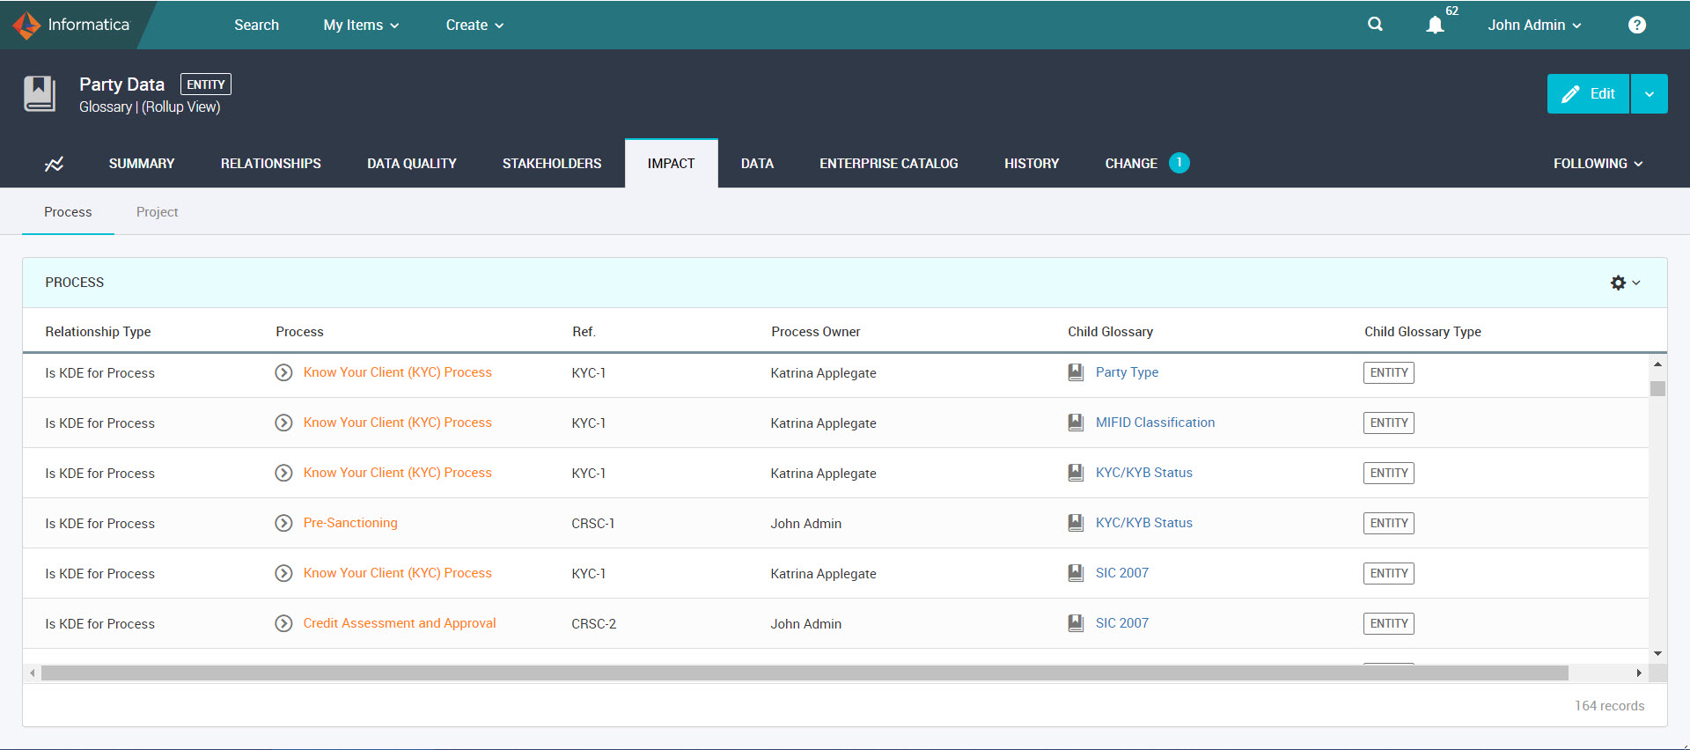Image resolution: width=1690 pixels, height=750 pixels.
Task: Open the dropdown arrow next to Edit
Action: pyautogui.click(x=1649, y=94)
